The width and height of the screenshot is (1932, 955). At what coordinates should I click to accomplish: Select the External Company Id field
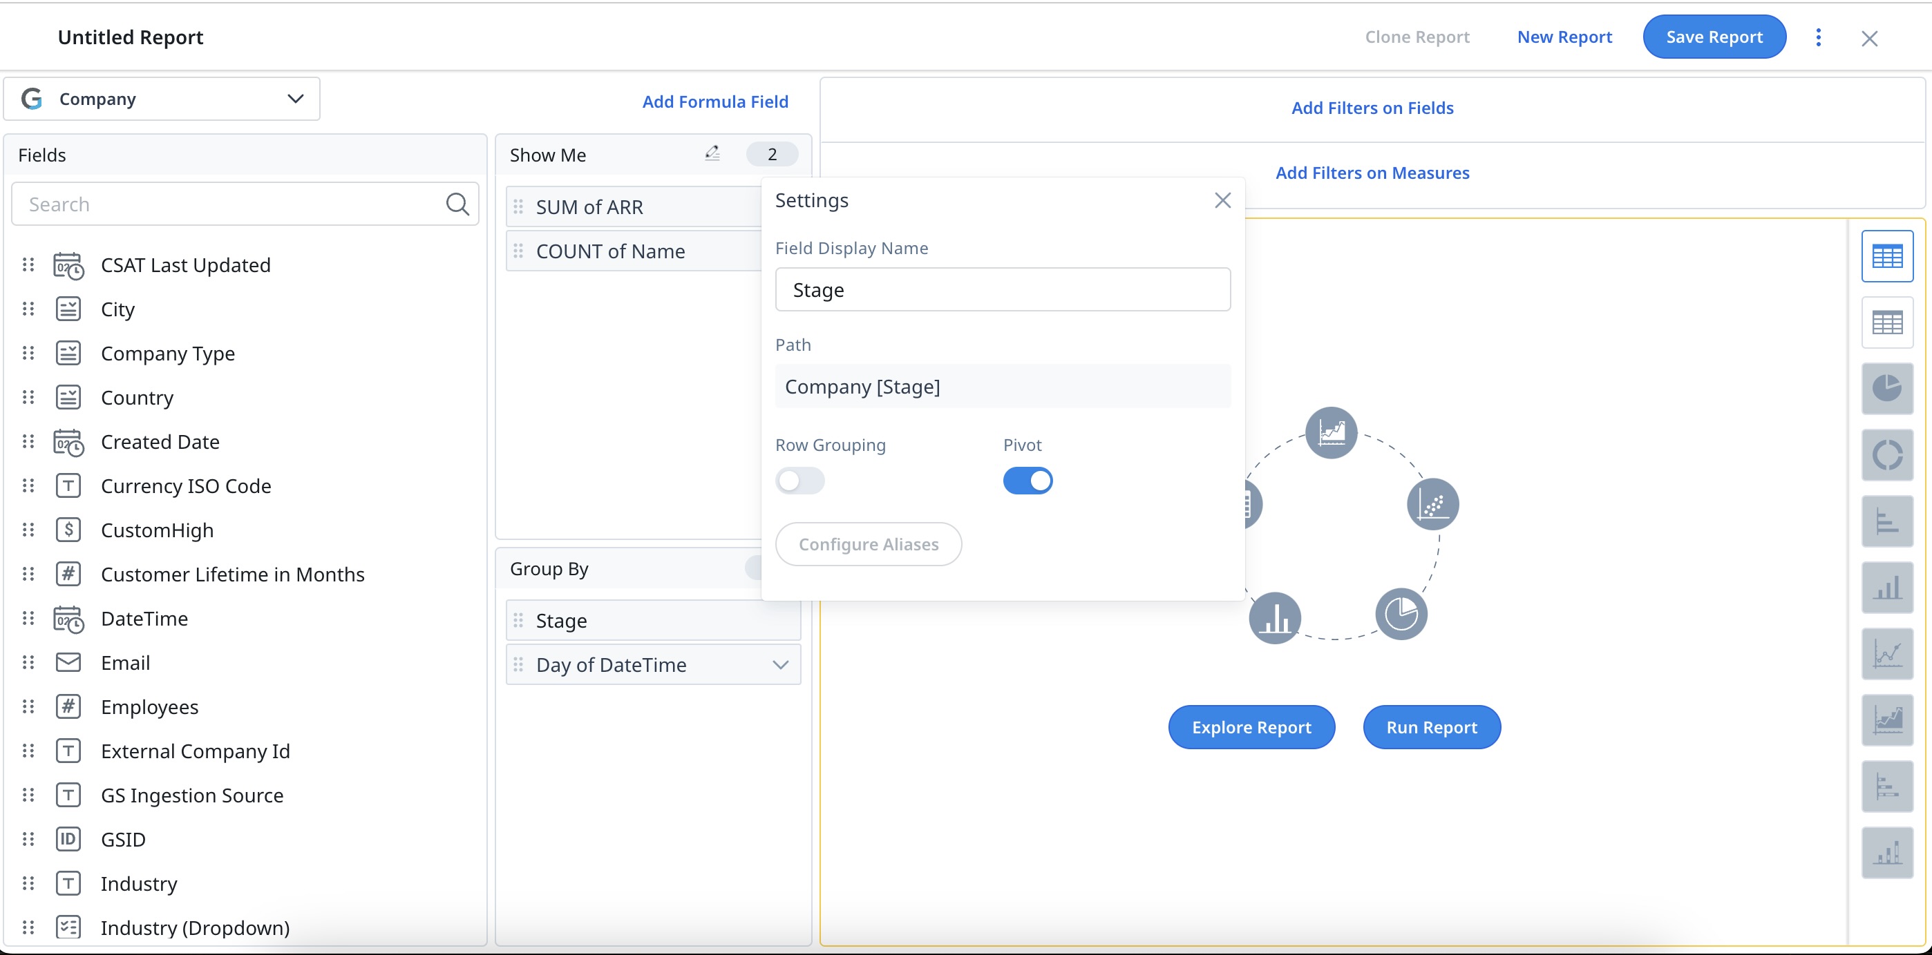pos(195,751)
